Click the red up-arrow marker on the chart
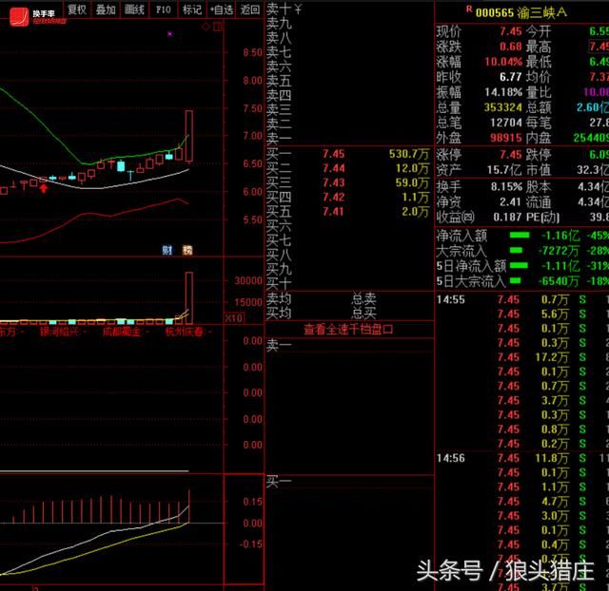This screenshot has width=609, height=591. point(44,188)
